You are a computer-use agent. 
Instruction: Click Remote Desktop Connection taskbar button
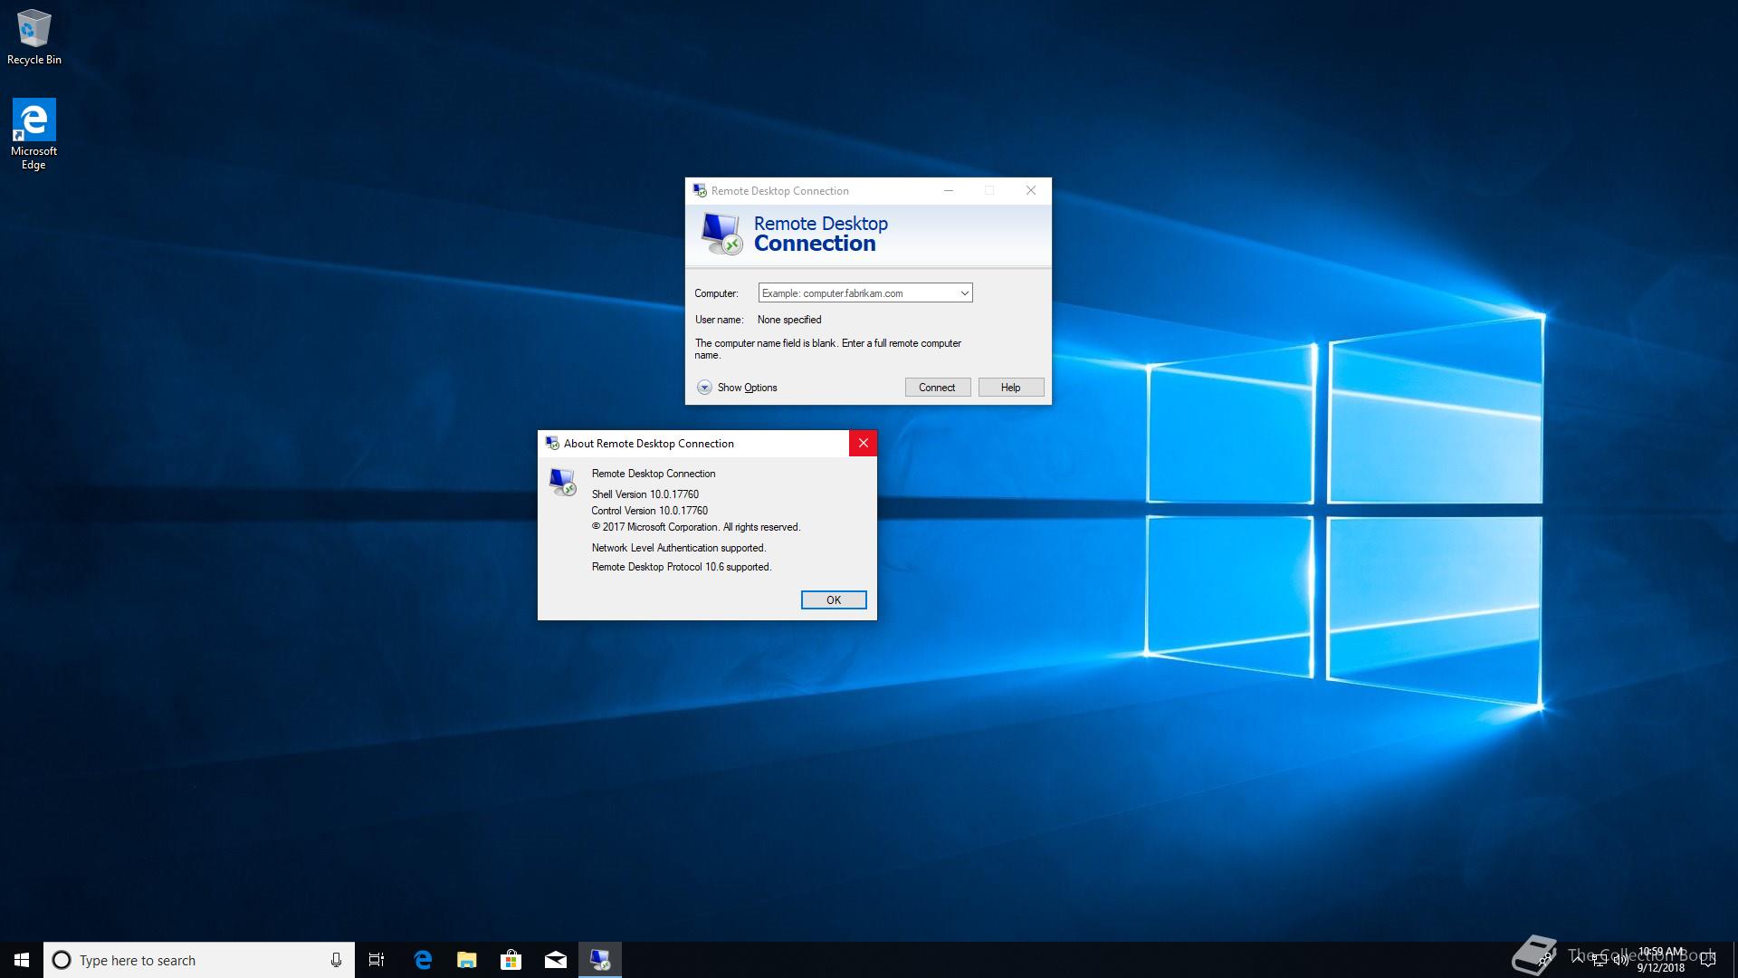tap(600, 960)
